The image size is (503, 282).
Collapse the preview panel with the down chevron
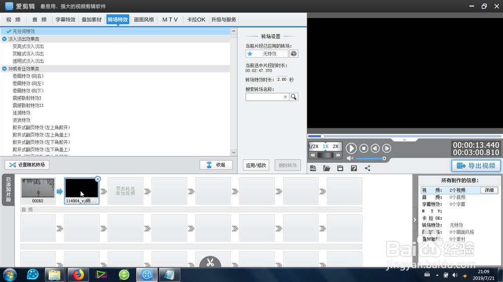404,140
